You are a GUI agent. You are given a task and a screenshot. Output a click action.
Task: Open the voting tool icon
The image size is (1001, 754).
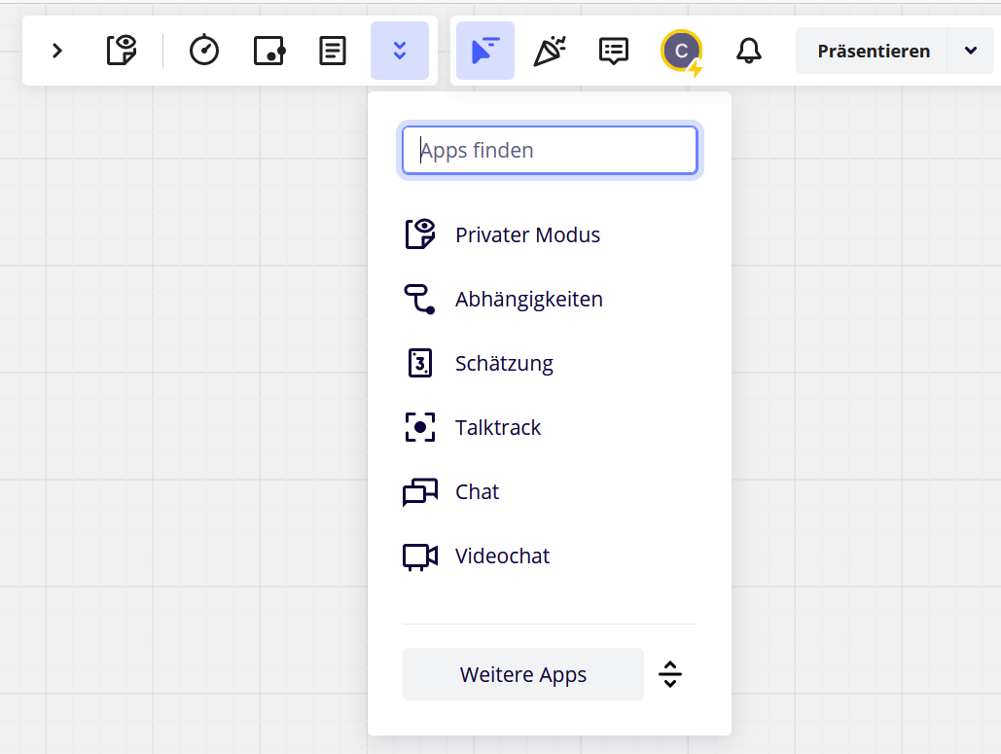click(268, 51)
